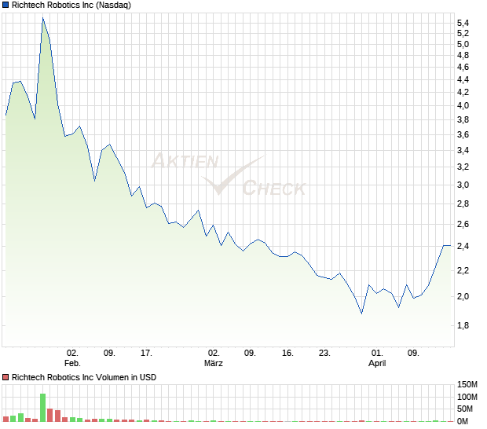Image resolution: width=487 pixels, height=429 pixels.
Task: Click the red legend square for Volumen
Action: 5,377
